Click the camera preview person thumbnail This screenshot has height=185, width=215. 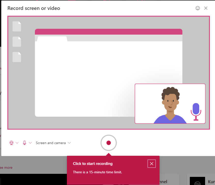(170, 104)
